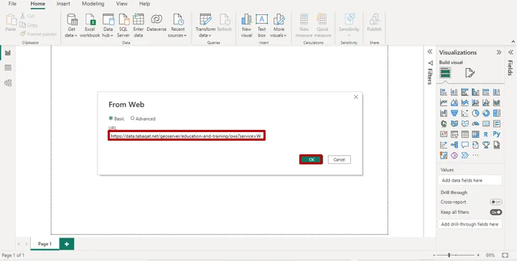Viewport: 519px width, 262px height.
Task: Choose the Gauge visual
Action: [x=475, y=124]
